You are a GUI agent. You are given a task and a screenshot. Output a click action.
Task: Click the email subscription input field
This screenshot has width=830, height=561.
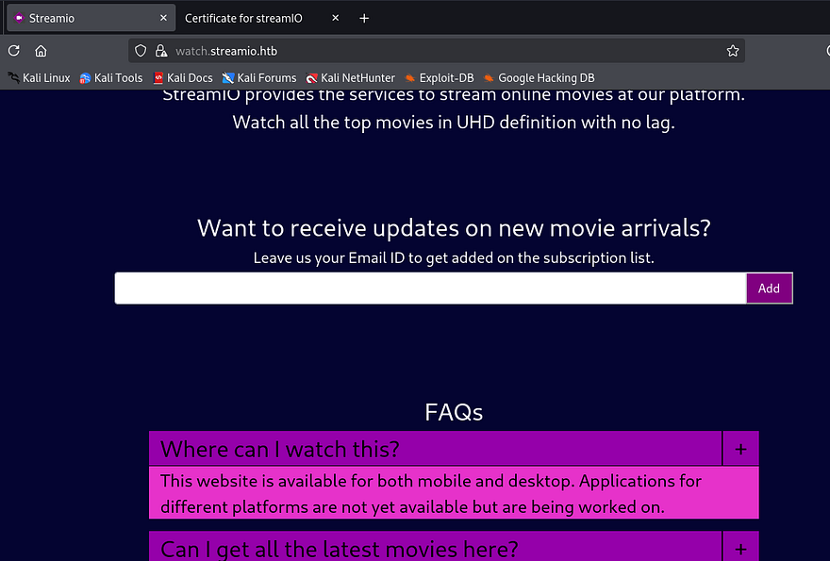tap(430, 289)
